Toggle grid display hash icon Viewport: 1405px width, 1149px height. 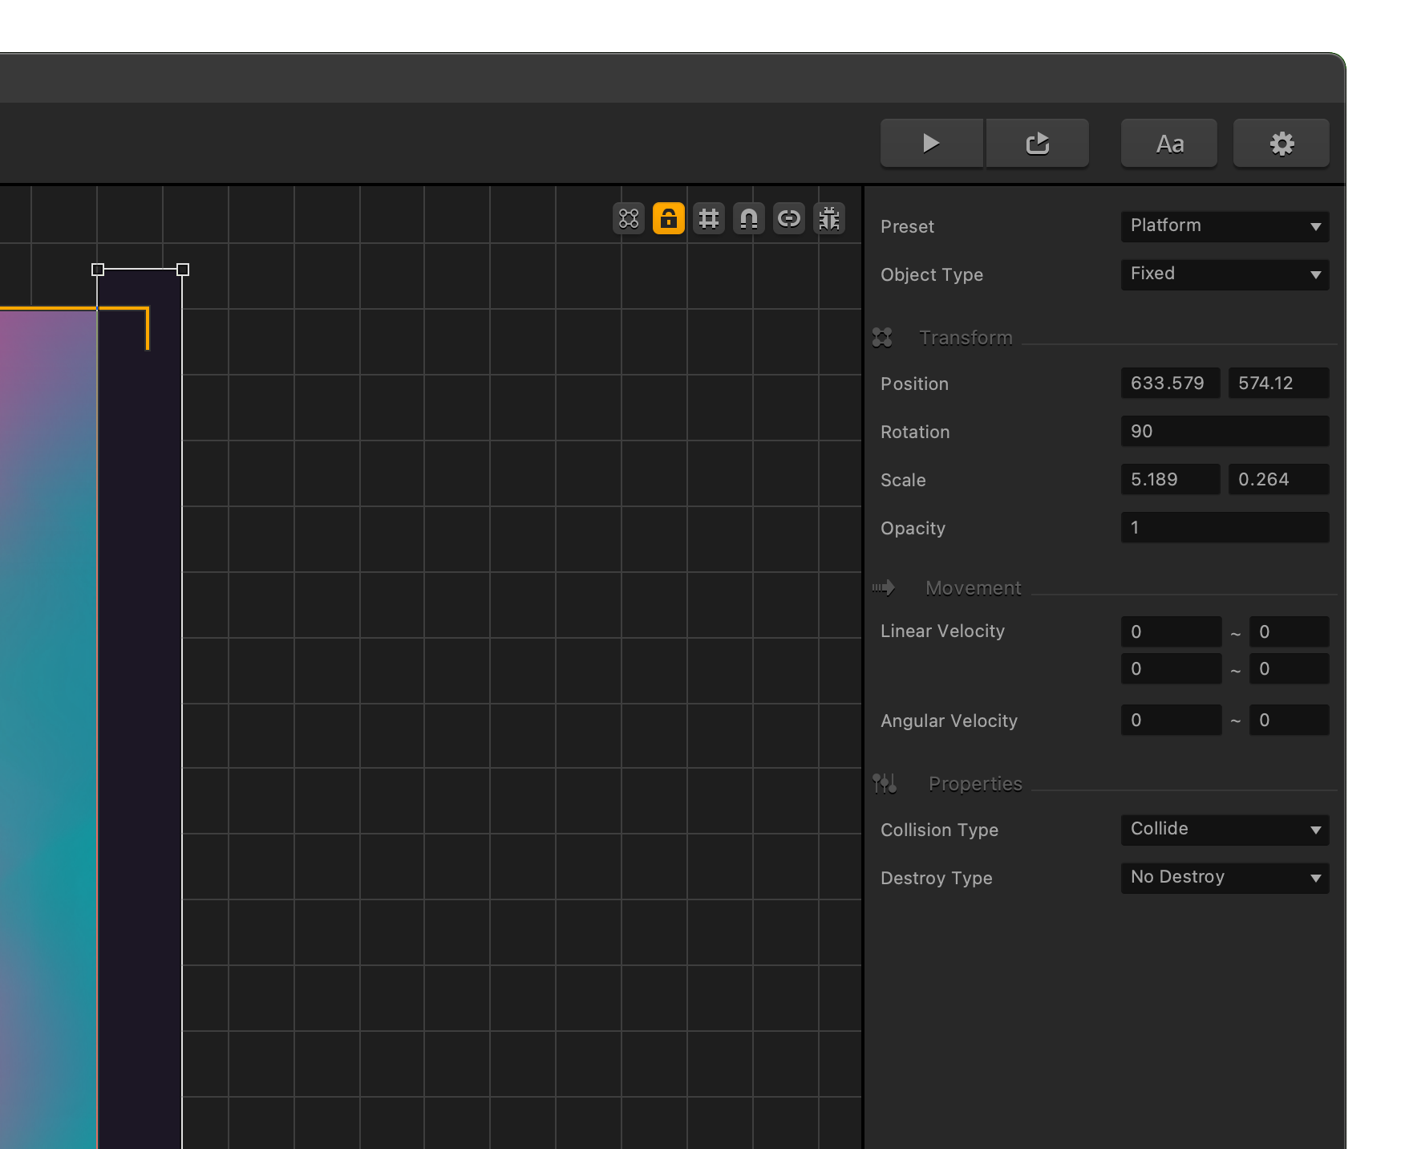tap(709, 218)
